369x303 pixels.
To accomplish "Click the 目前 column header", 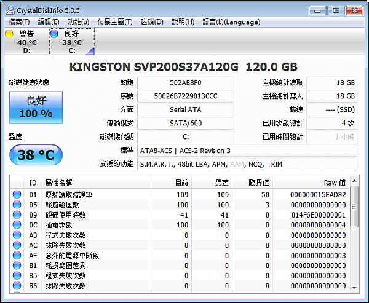I will 172,183.
